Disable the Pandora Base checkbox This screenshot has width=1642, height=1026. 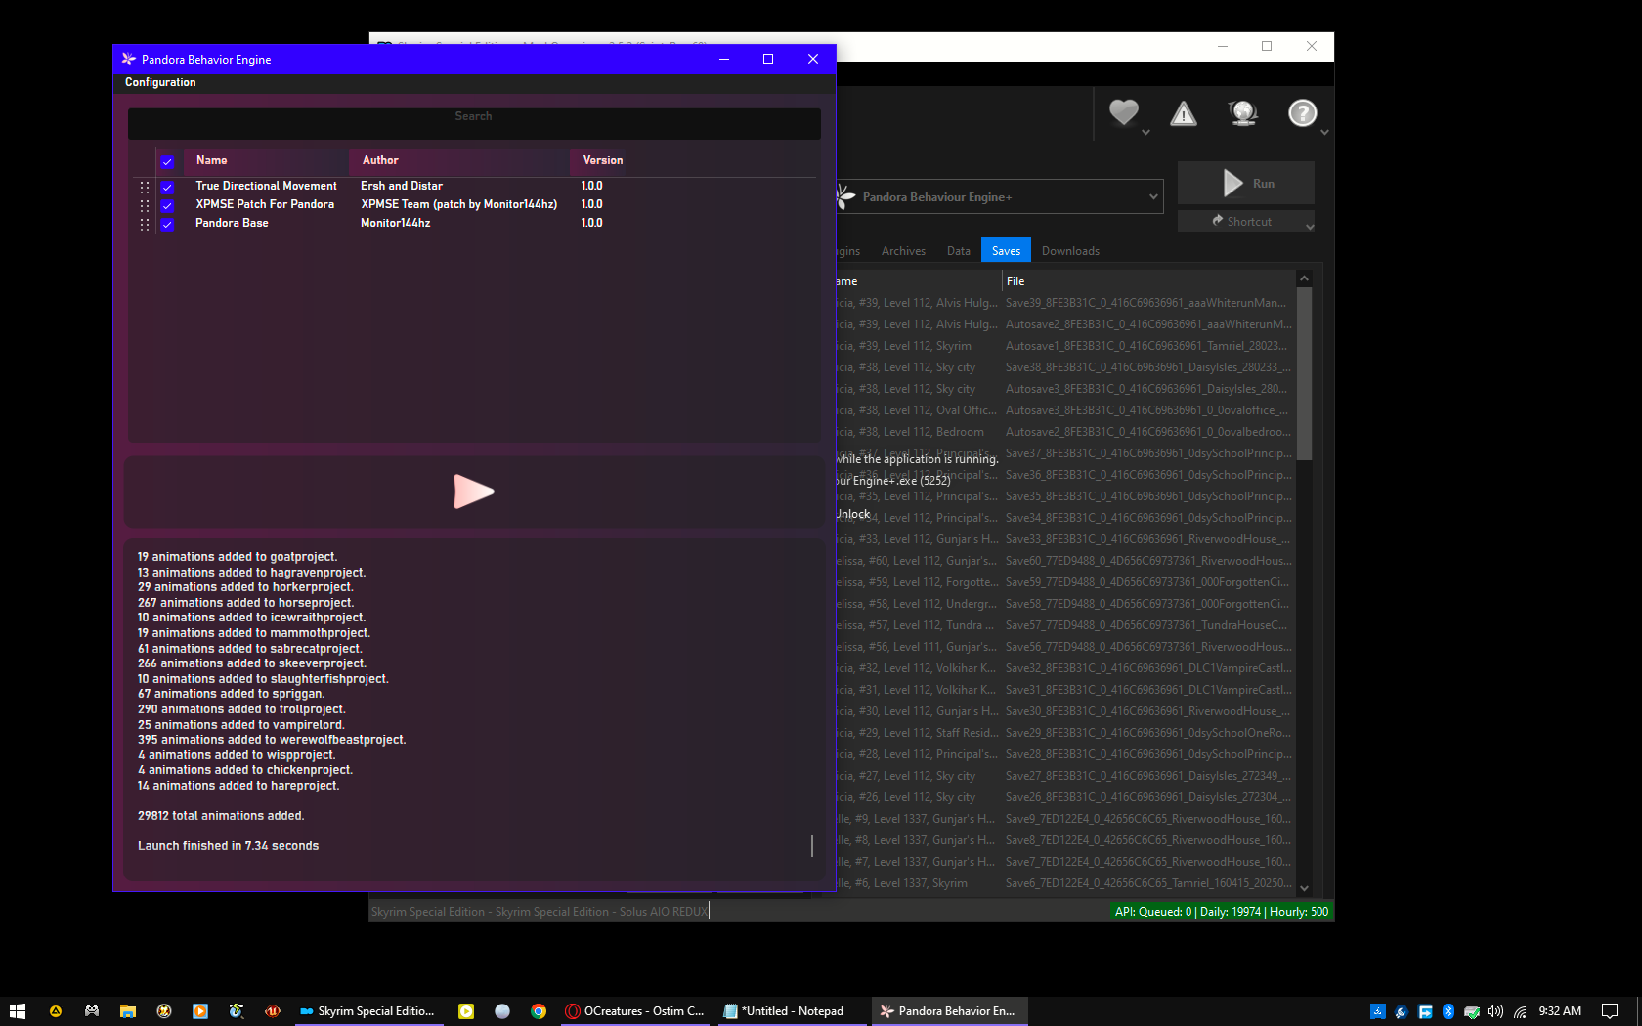[x=167, y=224]
